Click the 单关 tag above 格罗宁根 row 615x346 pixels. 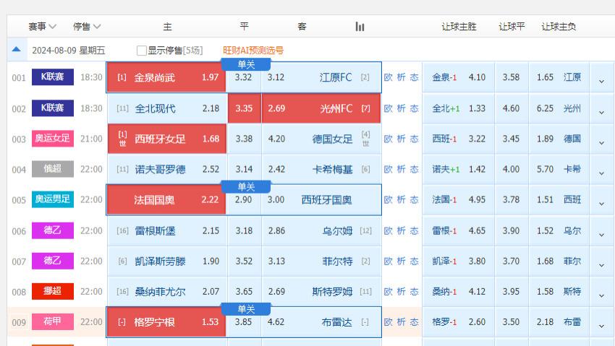click(246, 309)
